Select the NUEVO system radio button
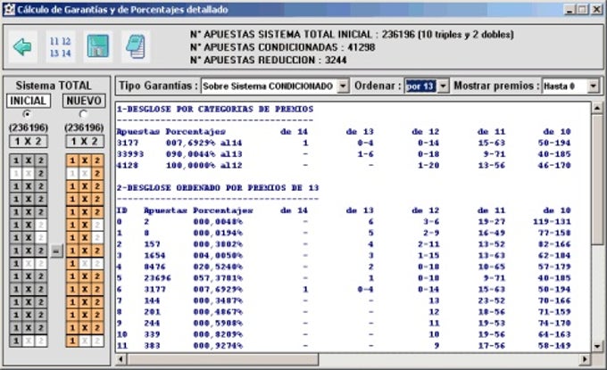 [x=83, y=114]
